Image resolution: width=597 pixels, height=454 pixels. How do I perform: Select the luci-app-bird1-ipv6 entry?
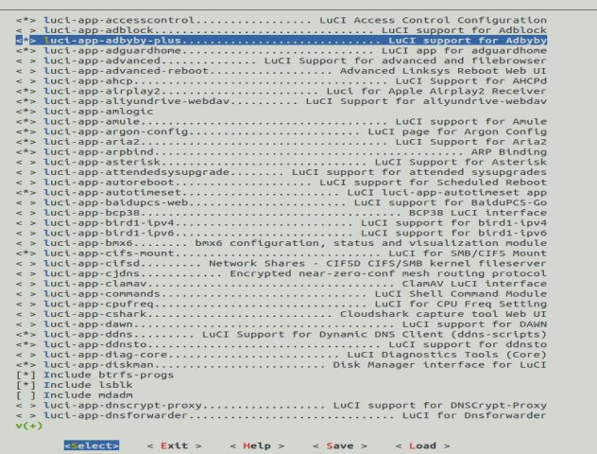(x=281, y=233)
